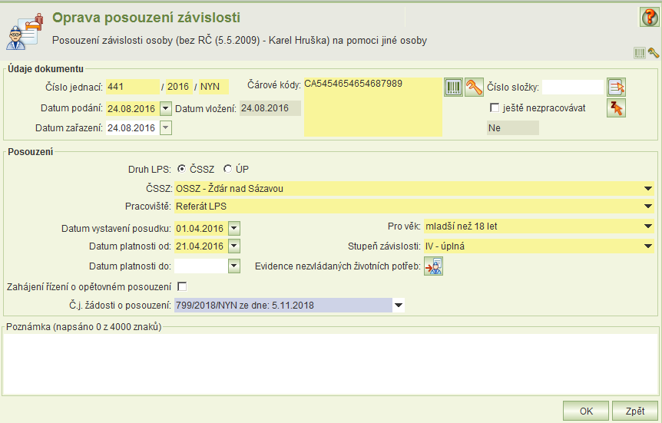Expand Stupeň závislosti dropdown
Viewport: 662px width, 423px height.
[x=648, y=246]
